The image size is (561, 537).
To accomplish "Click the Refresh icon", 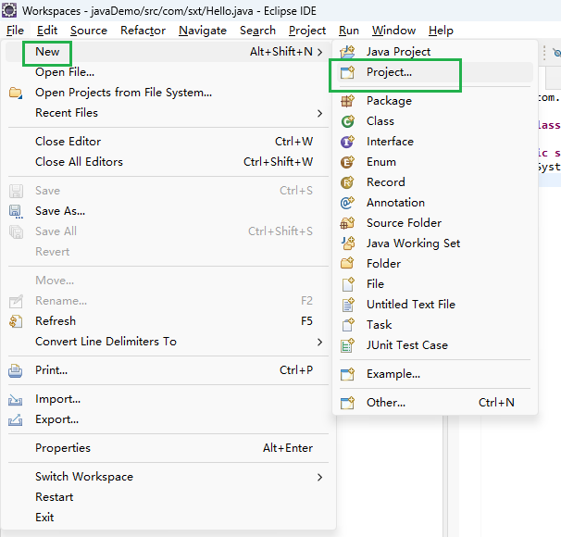I will point(16,321).
